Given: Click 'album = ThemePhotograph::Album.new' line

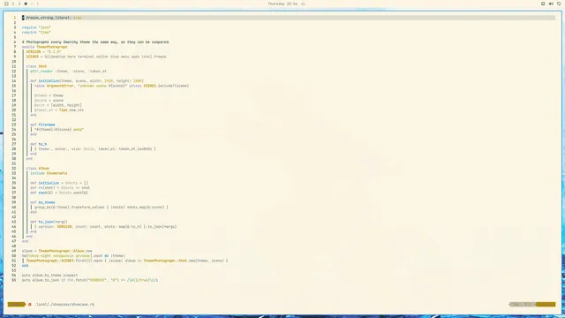Looking at the screenshot, I should 56,251.
